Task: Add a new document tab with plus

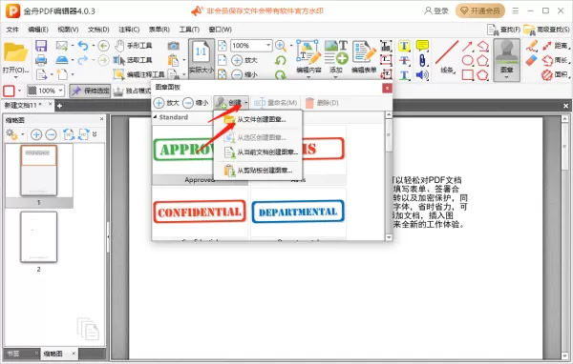Action: (59, 106)
